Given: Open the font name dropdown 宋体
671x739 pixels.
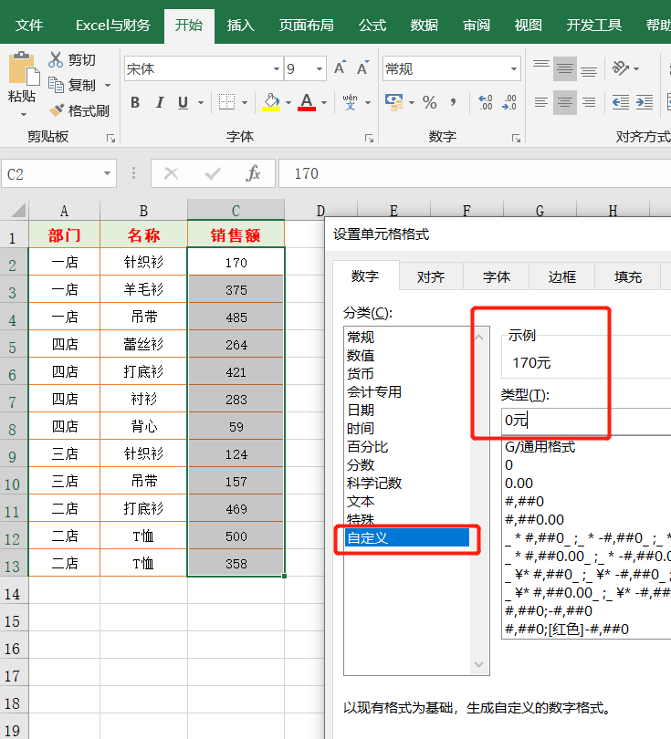Looking at the screenshot, I should point(277,68).
